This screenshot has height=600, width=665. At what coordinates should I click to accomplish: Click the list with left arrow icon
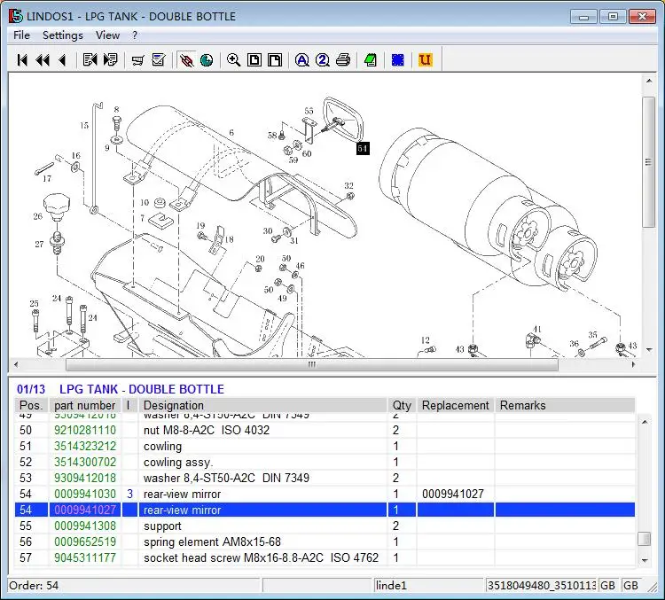[90, 59]
